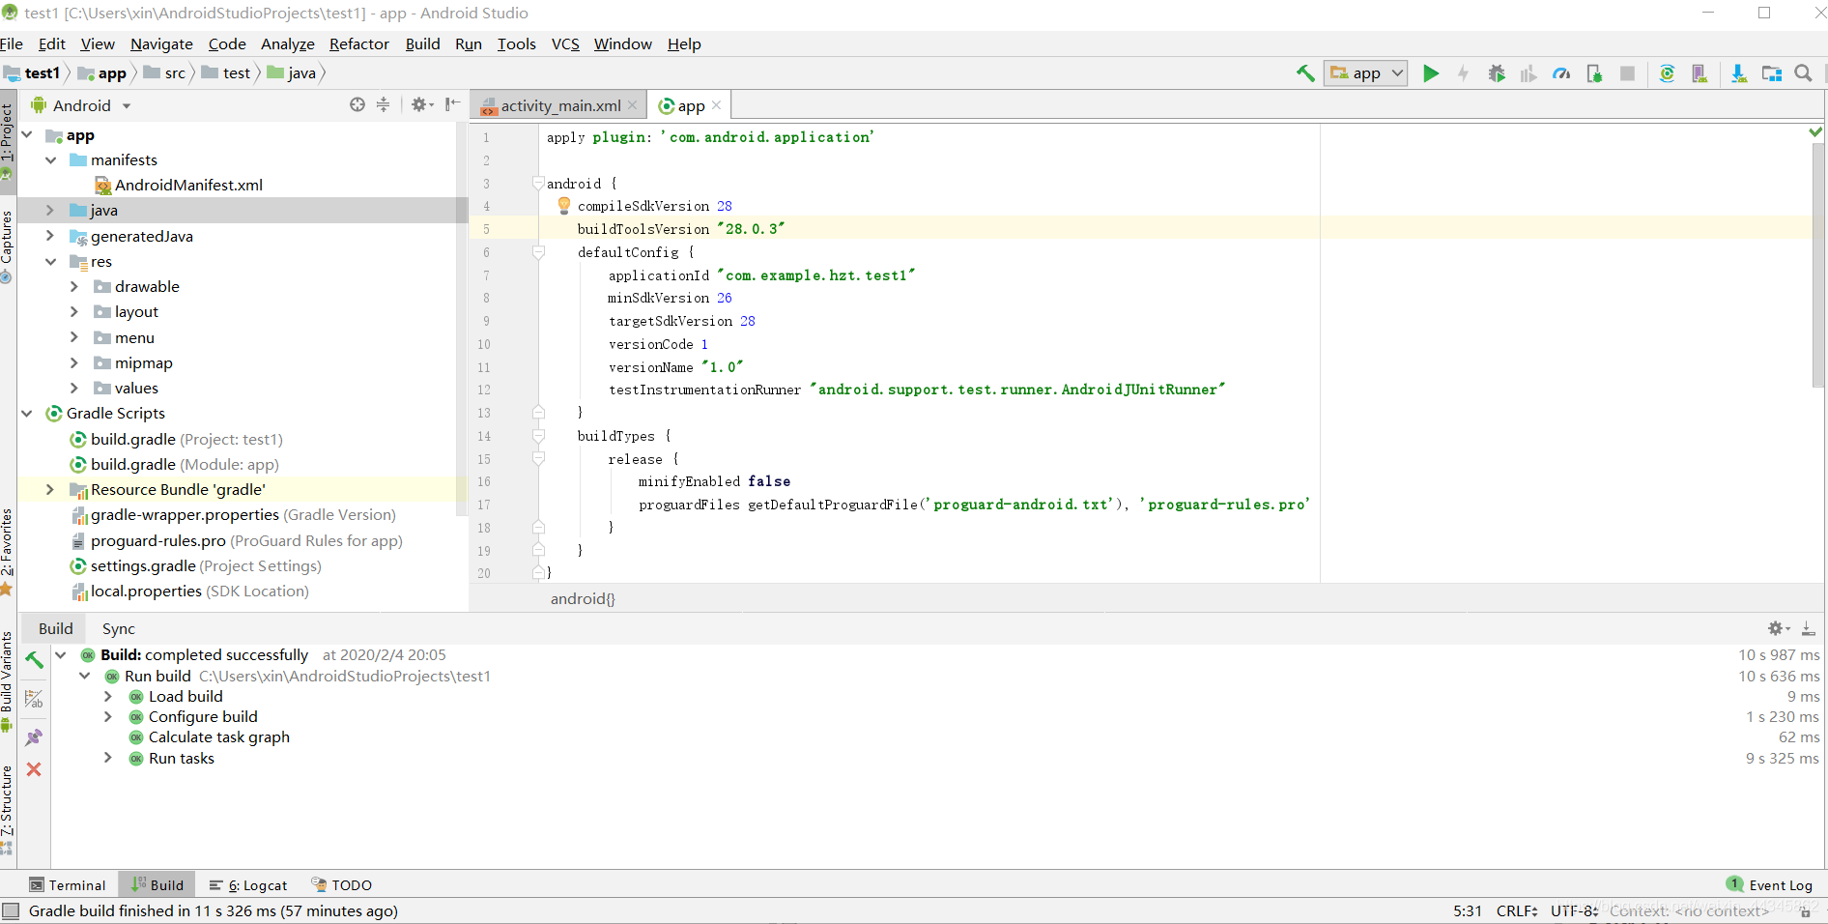Expand the mipmap folder
1828x924 pixels.
74,362
